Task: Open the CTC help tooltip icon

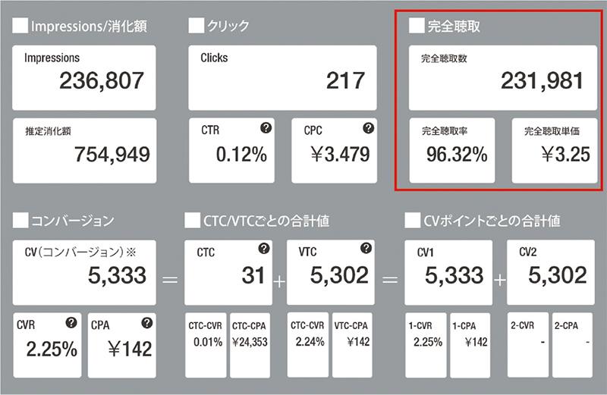Action: tap(263, 248)
